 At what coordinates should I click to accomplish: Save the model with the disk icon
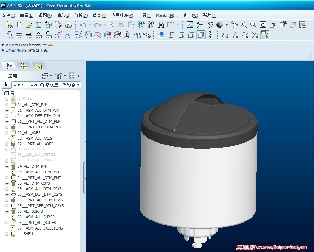pos(39,25)
